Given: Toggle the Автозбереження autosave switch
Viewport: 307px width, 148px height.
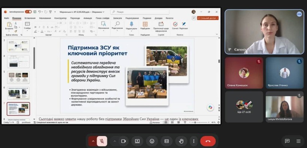Looking at the screenshot, I should 28,12.
